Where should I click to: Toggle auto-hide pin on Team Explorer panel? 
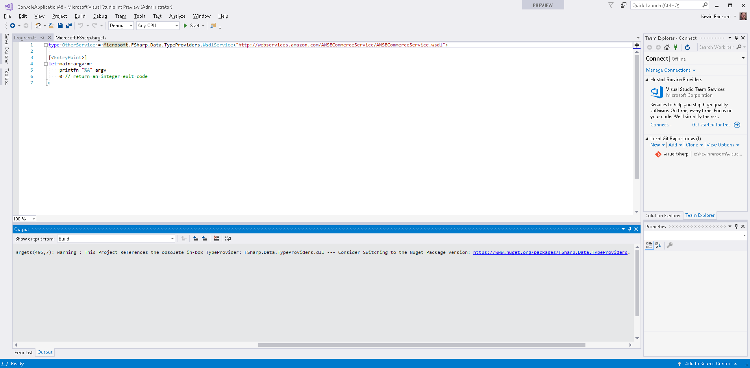tap(736, 38)
